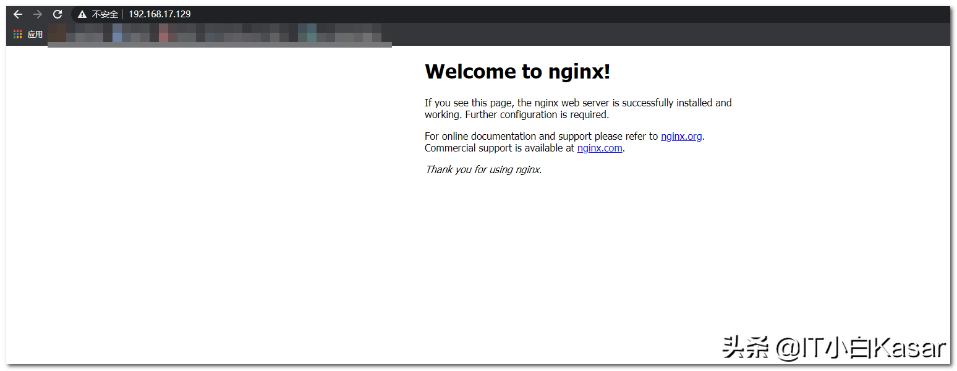Click the "Welcome to nginx!" heading
Image resolution: width=957 pixels, height=371 pixels.
click(x=517, y=72)
